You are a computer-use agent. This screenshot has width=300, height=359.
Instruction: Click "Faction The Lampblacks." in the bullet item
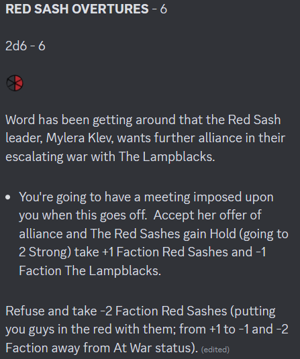90,270
